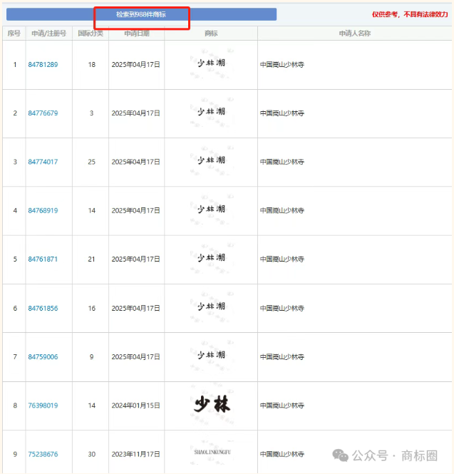This screenshot has height=474, width=454.
Task: Click the 申请/注册号 column header
Action: (48, 34)
